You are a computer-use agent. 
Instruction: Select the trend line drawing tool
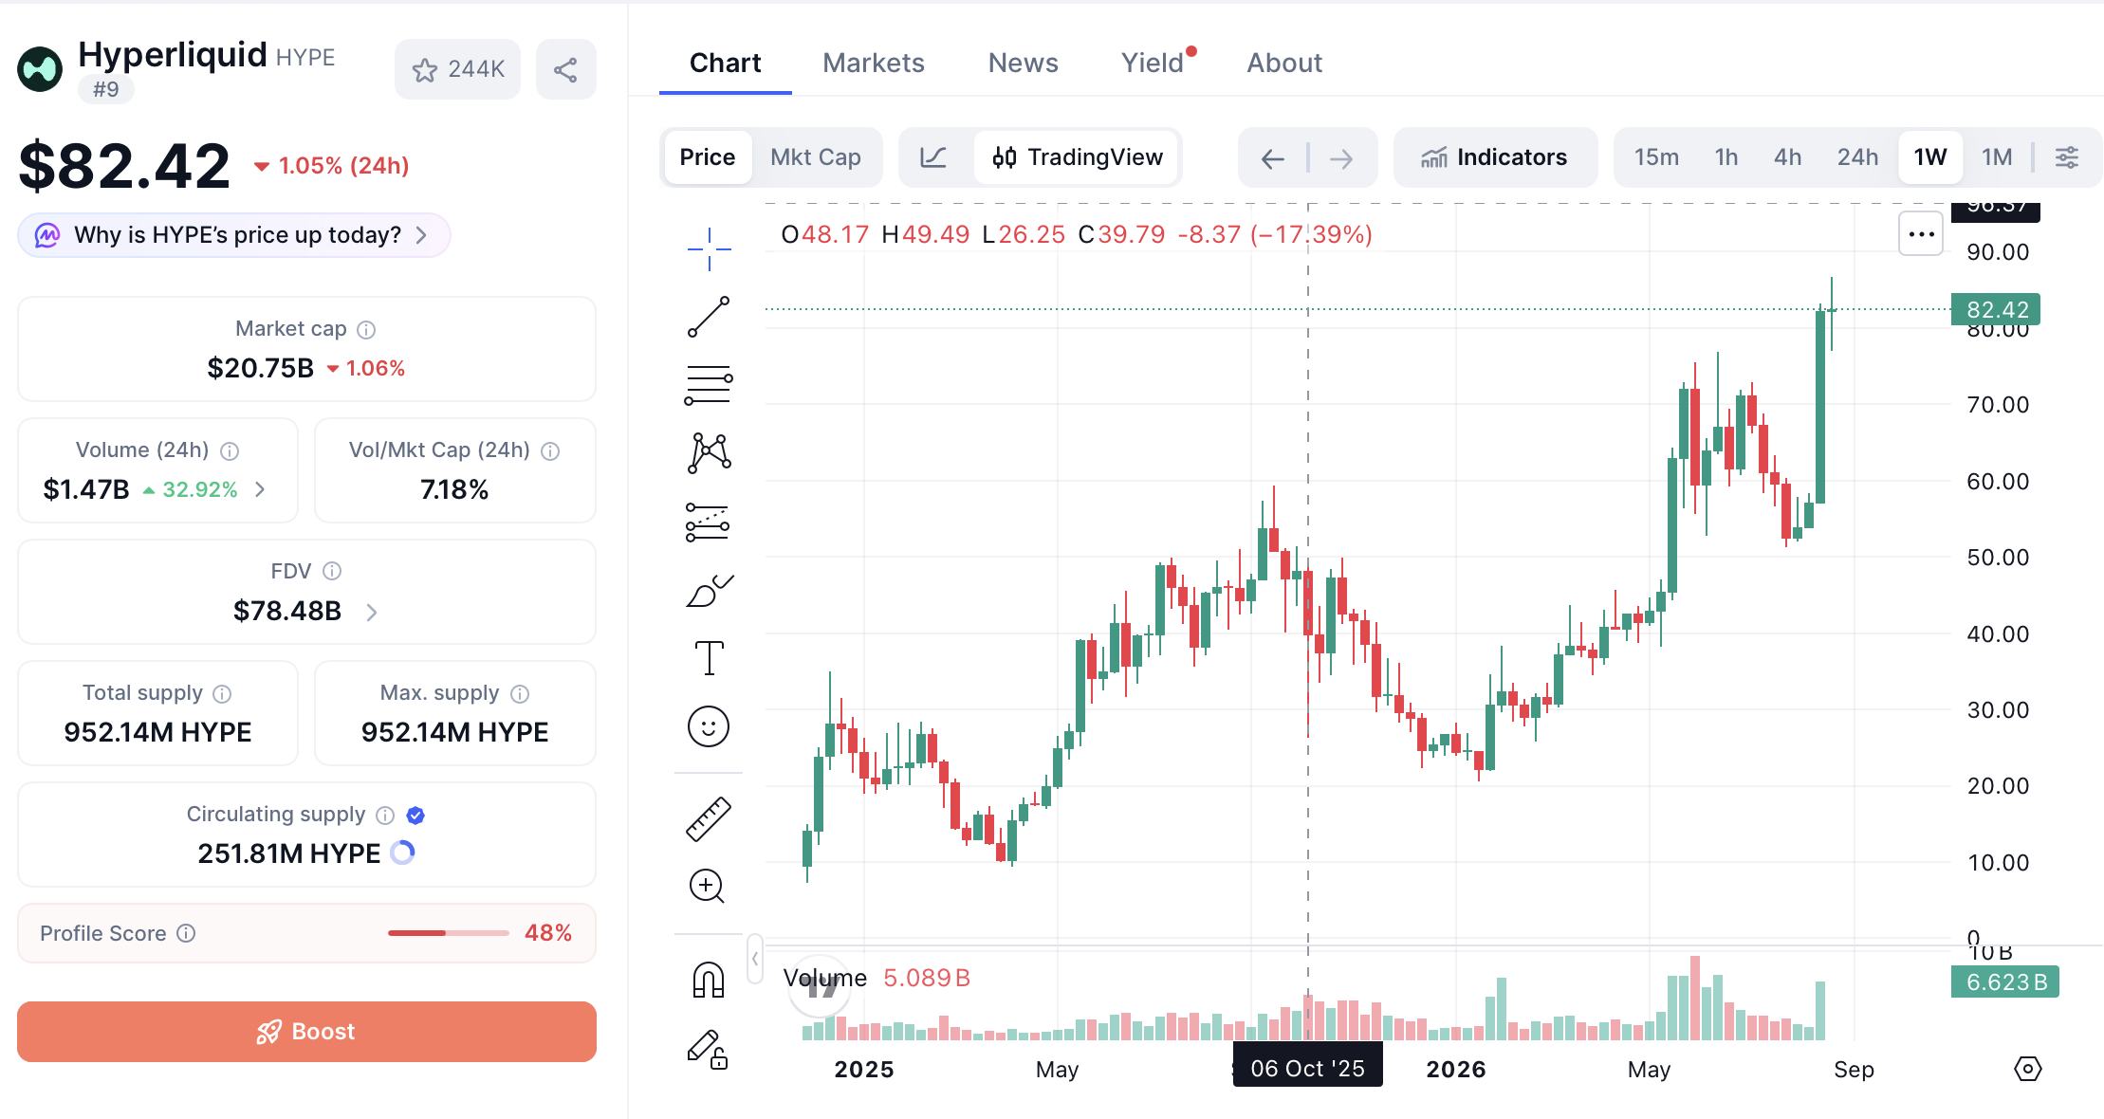tap(709, 317)
